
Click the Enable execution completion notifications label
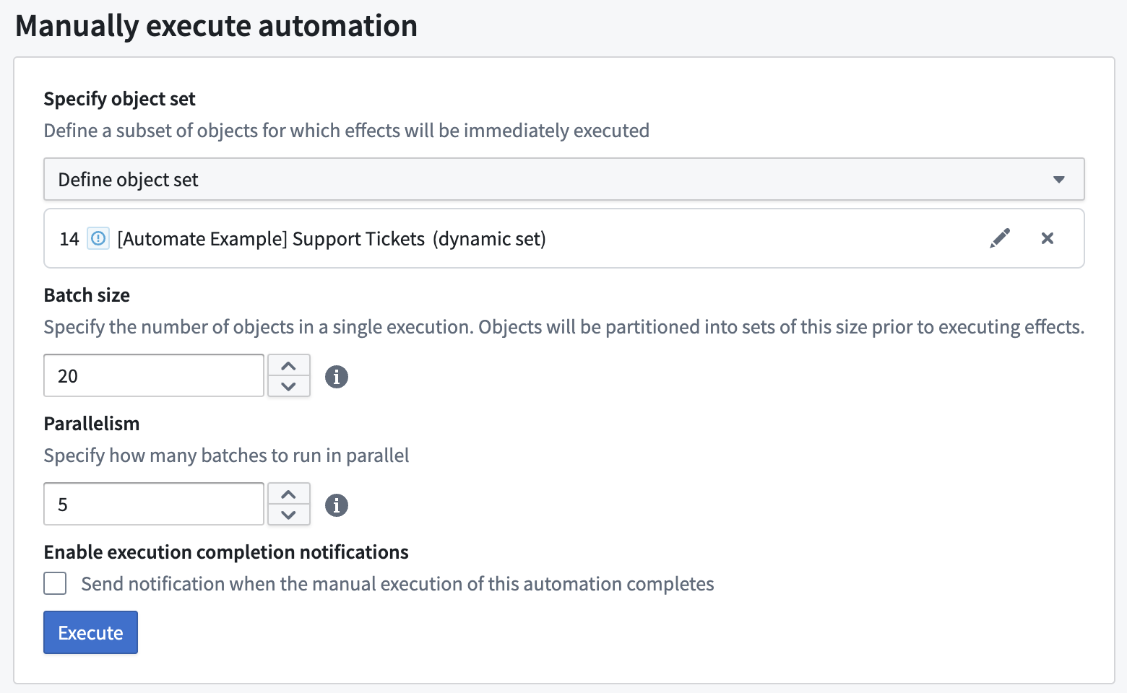(226, 552)
